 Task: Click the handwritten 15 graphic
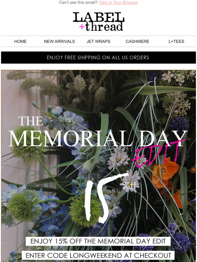click(x=106, y=198)
